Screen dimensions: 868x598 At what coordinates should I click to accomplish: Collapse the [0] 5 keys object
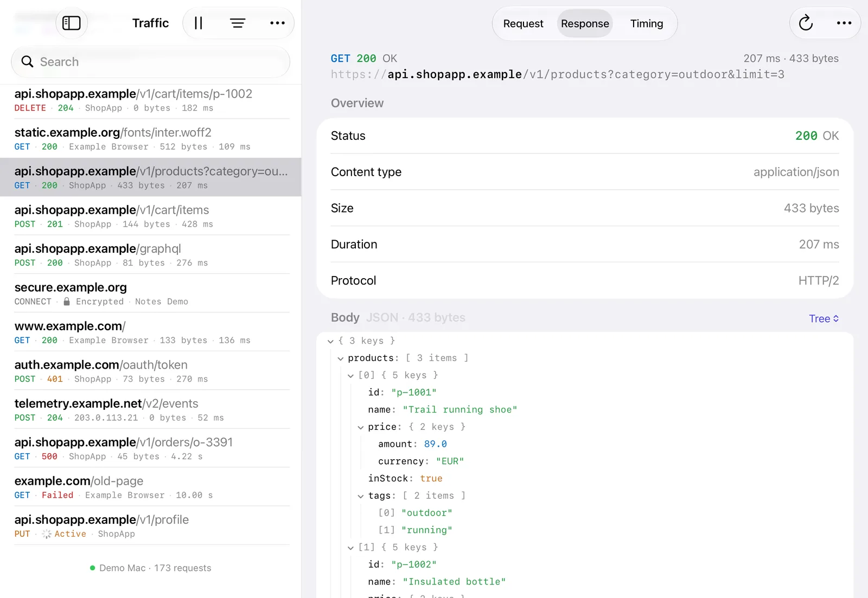pyautogui.click(x=350, y=376)
